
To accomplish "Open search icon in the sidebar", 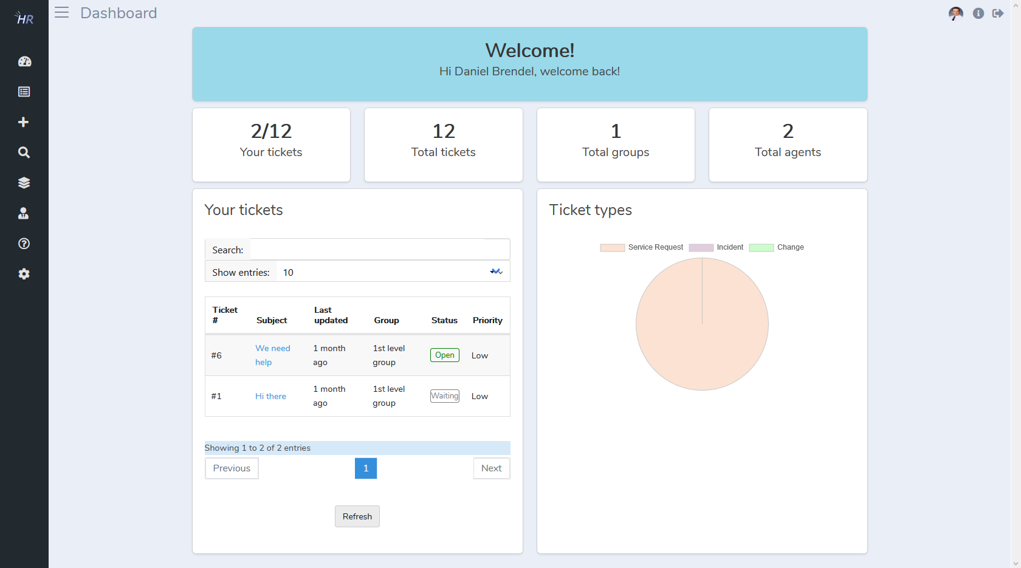I will (x=24, y=152).
